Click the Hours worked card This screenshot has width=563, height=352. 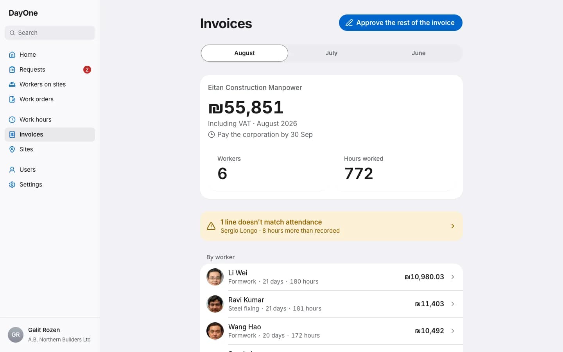pyautogui.click(x=395, y=169)
